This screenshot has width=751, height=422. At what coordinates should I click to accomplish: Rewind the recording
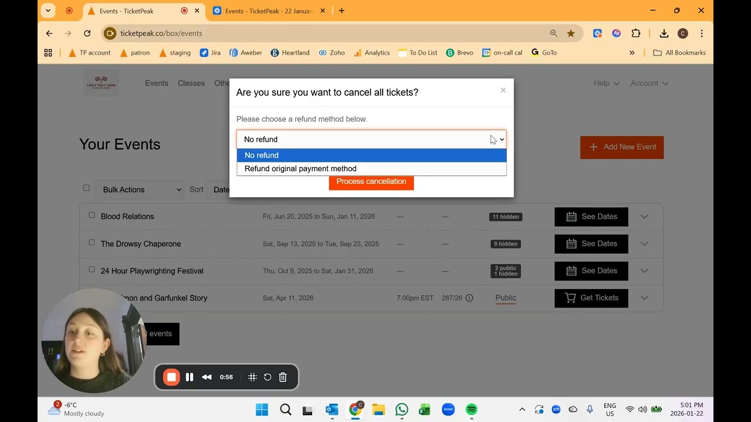(207, 377)
